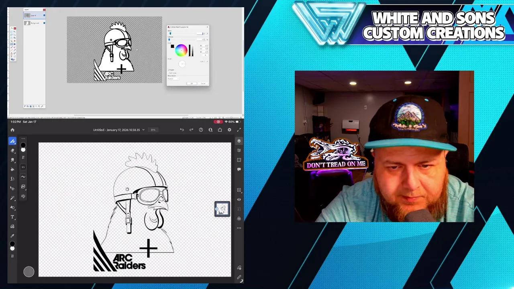Viewport: 514px width, 289px height.
Task: Open the three-dot layer actions menu
Action: click(x=239, y=228)
